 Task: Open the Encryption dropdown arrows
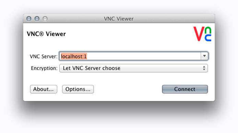tap(204, 68)
